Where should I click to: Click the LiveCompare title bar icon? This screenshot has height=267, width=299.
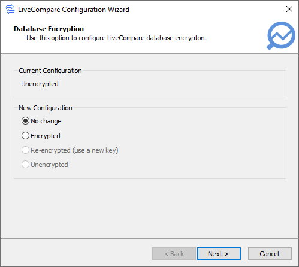(10, 10)
